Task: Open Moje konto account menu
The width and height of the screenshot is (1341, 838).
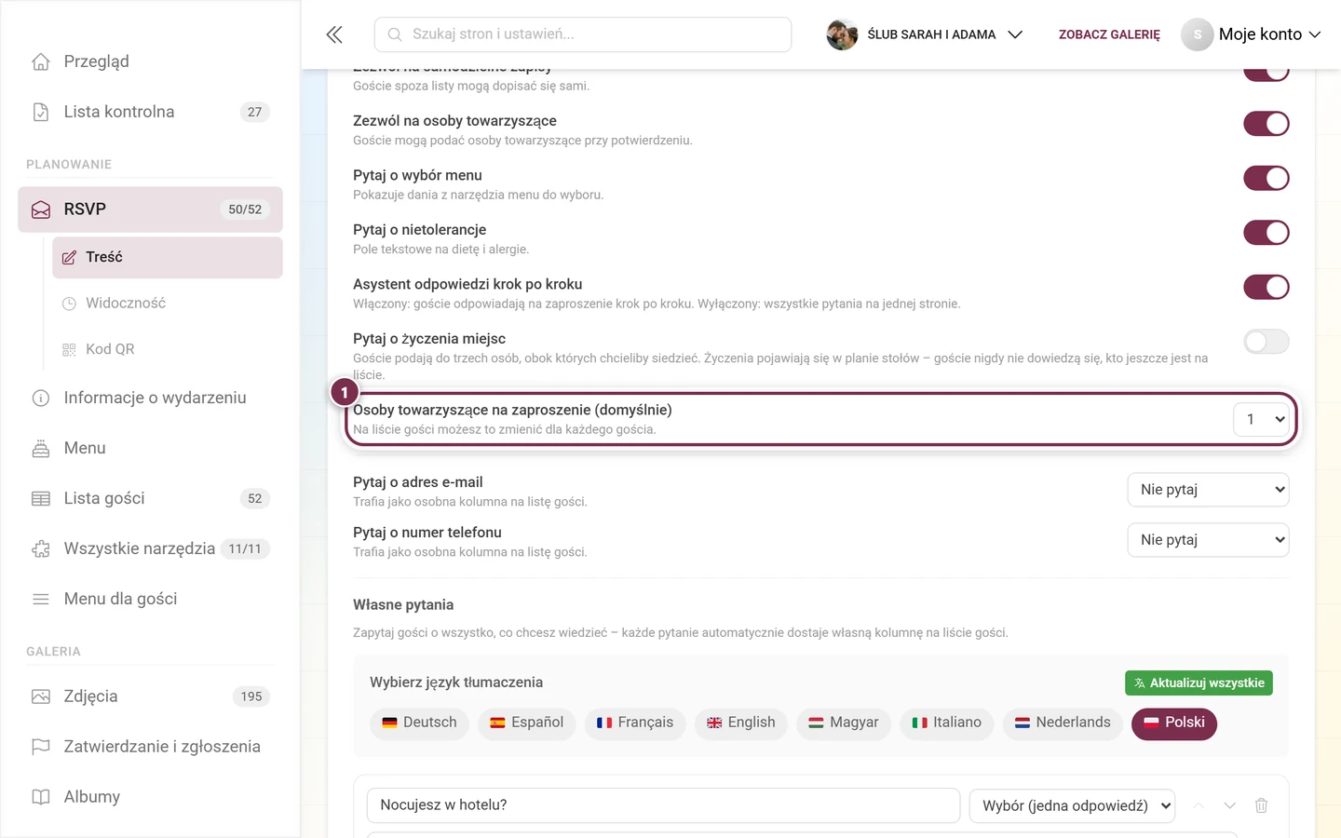Action: 1251,34
